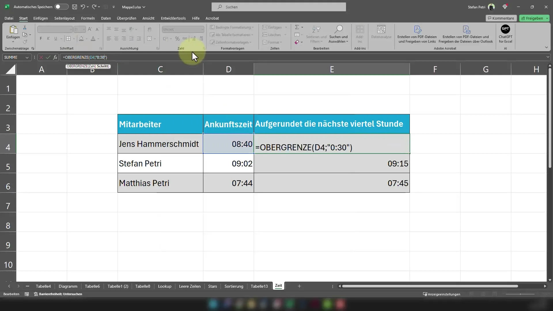Switch to sheet tab Sortierung
The height and width of the screenshot is (311, 553).
pyautogui.click(x=234, y=286)
